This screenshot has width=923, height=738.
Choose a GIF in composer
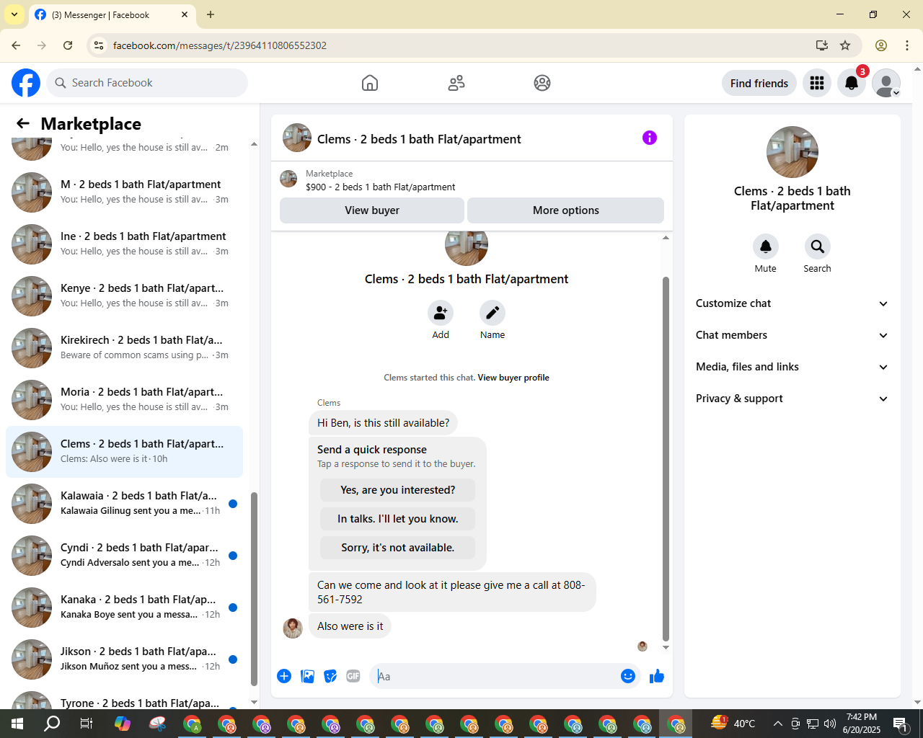tap(353, 676)
